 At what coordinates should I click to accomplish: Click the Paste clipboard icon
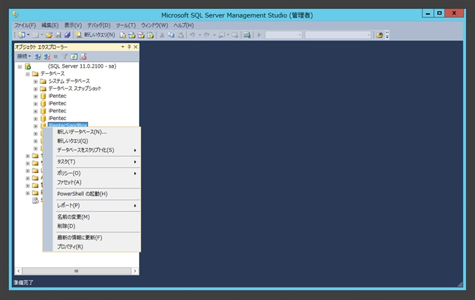(x=180, y=35)
